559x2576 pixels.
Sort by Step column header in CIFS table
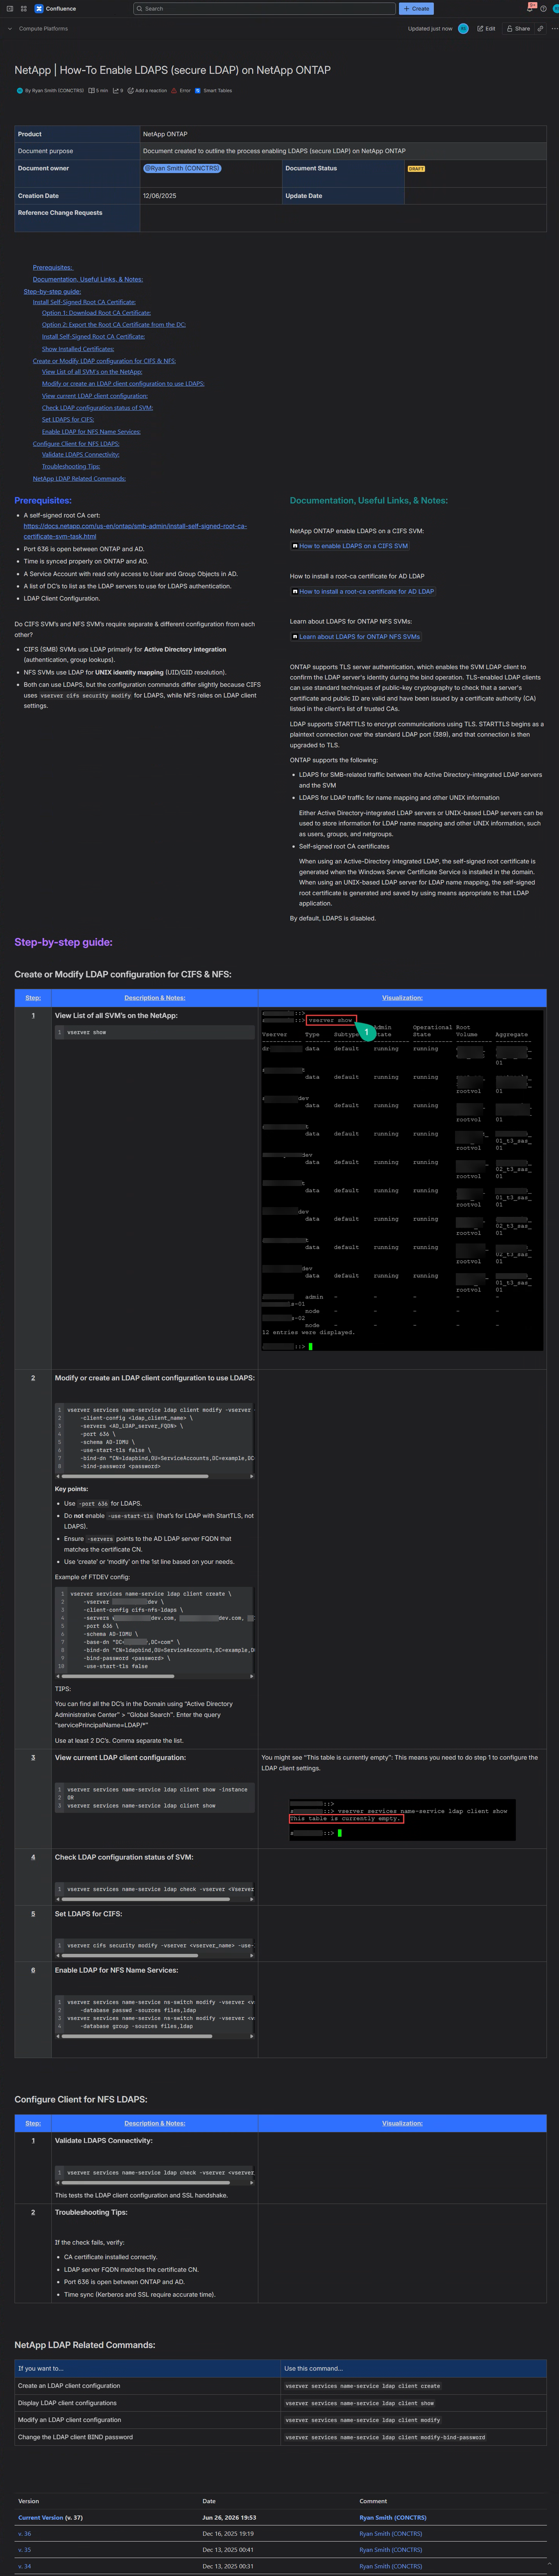(33, 997)
